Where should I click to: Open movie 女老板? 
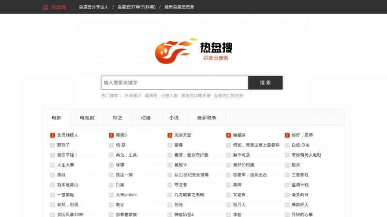click(239, 195)
